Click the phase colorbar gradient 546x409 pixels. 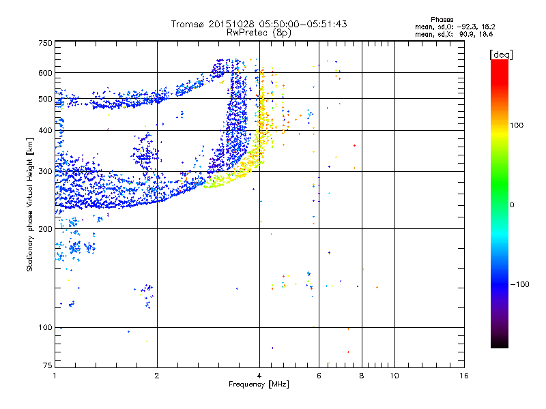(x=500, y=203)
